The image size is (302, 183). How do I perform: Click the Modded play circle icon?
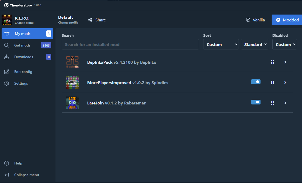pyautogui.click(x=278, y=20)
